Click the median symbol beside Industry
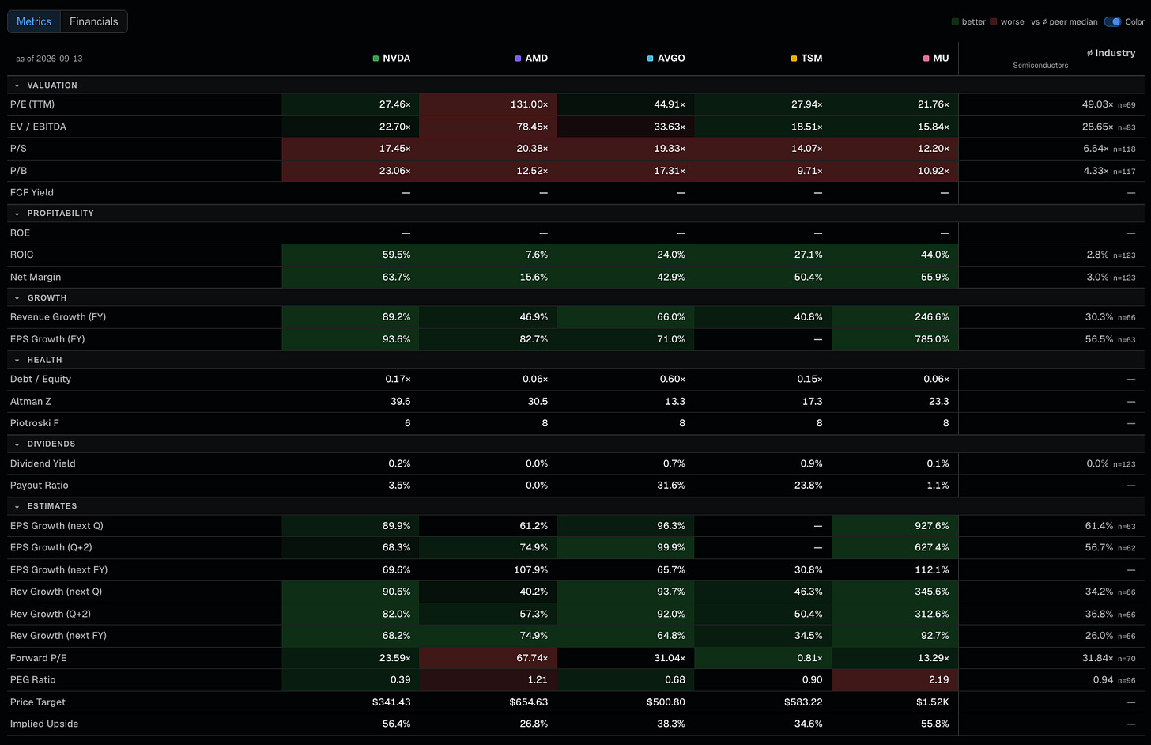 click(1089, 53)
